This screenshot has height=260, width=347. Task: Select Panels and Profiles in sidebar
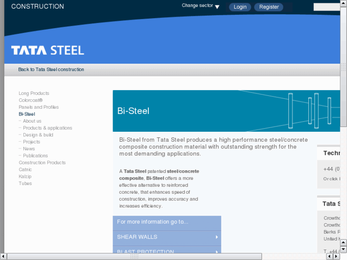point(39,107)
